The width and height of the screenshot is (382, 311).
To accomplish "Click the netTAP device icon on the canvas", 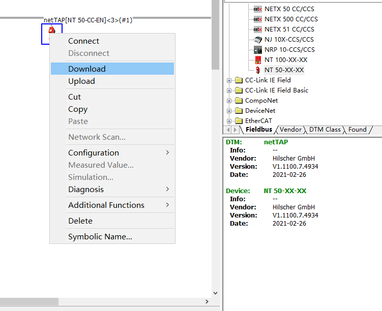I will tap(51, 32).
